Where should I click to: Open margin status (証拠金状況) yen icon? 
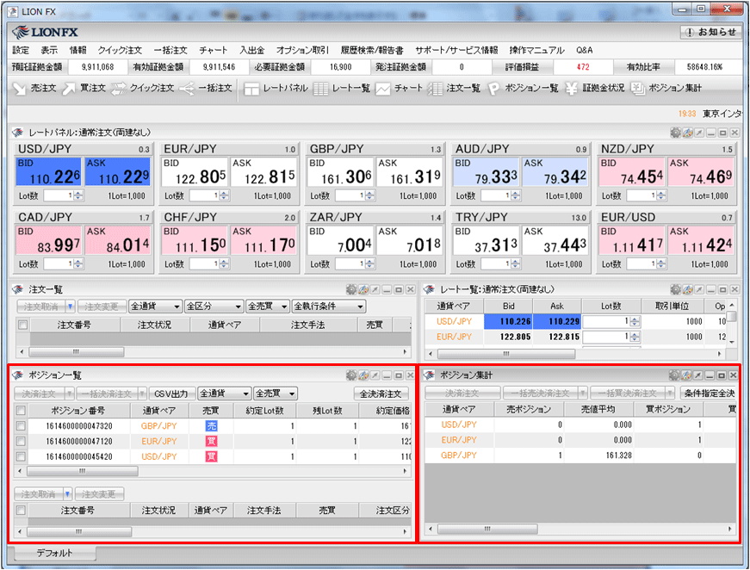571,89
